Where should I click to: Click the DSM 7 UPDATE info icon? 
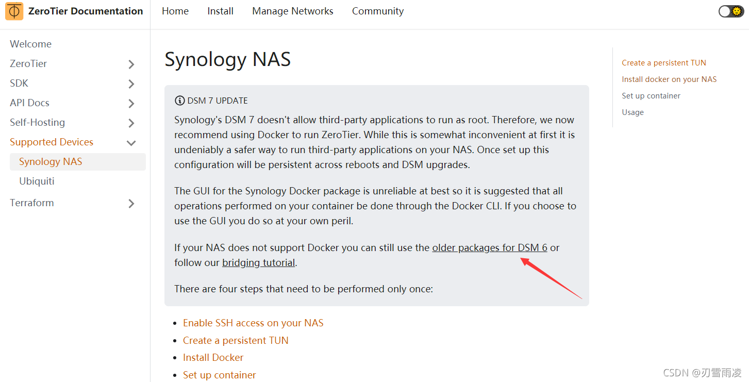click(x=179, y=101)
